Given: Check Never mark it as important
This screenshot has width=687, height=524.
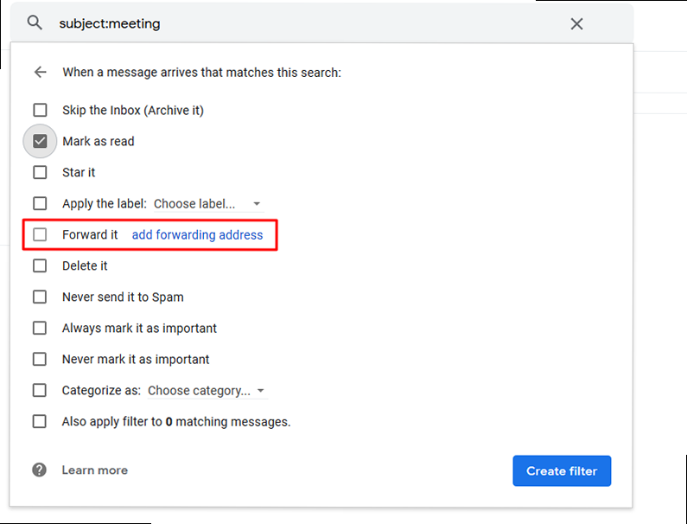Looking at the screenshot, I should tap(40, 360).
